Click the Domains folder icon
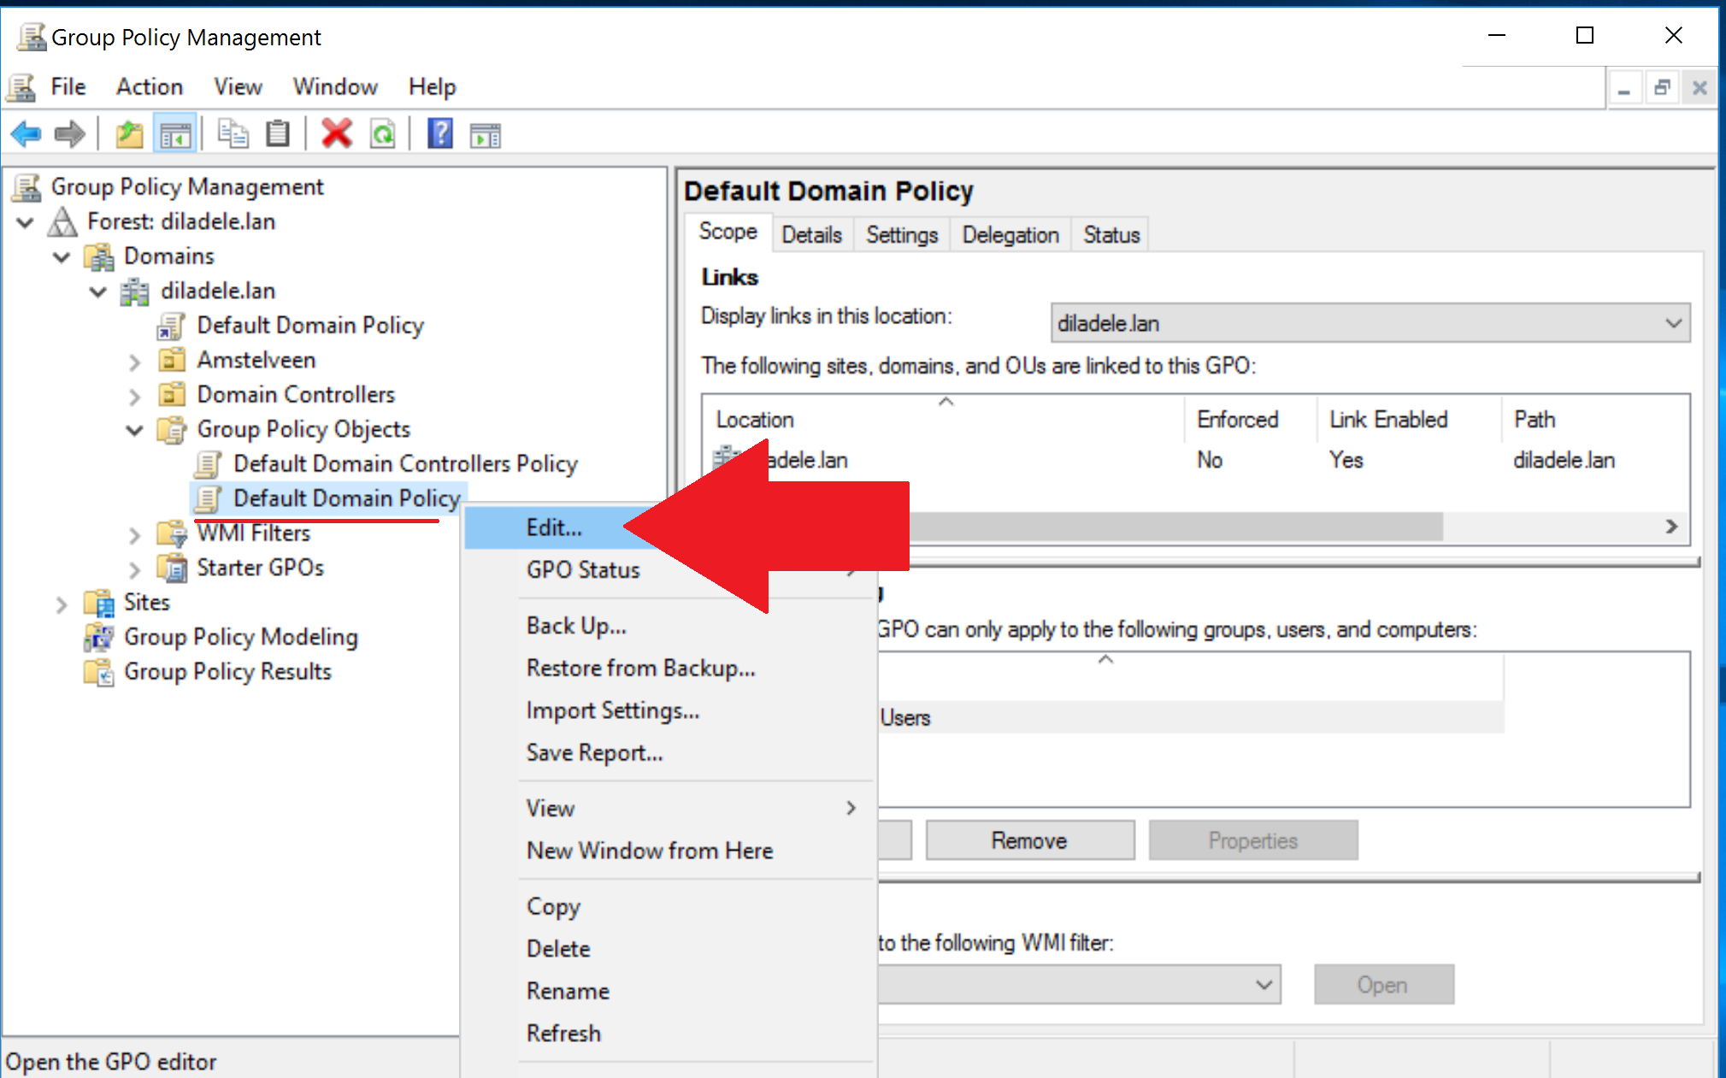The width and height of the screenshot is (1726, 1078). pos(99,256)
